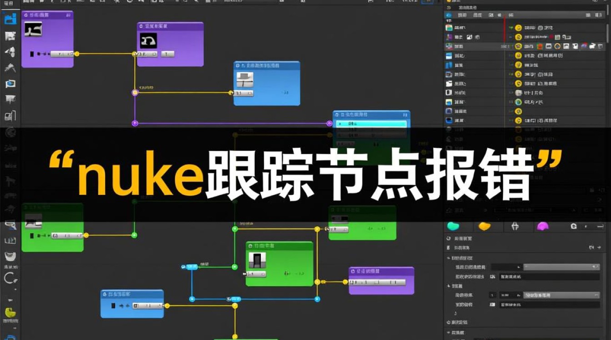Click the teal blob button above the properties panel
This screenshot has height=340, width=611.
(x=454, y=226)
